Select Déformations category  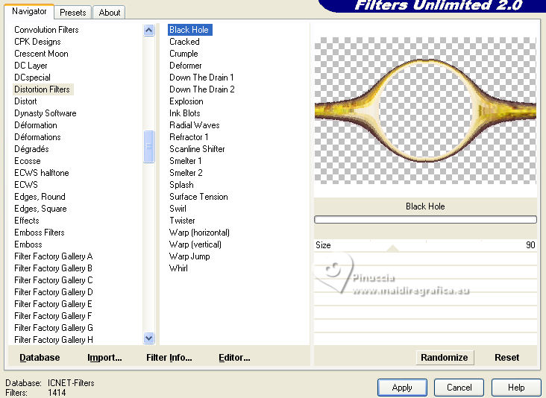tap(37, 137)
